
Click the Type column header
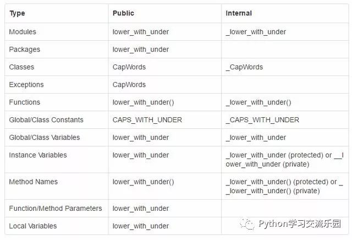click(x=17, y=13)
